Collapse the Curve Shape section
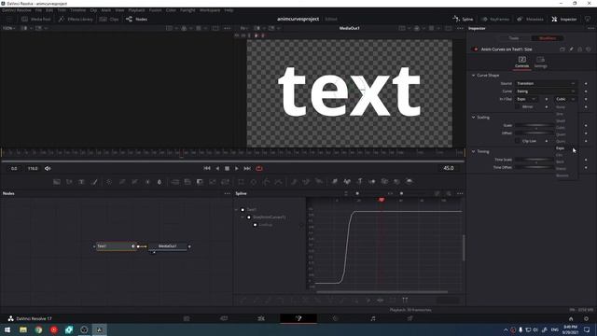 (473, 76)
